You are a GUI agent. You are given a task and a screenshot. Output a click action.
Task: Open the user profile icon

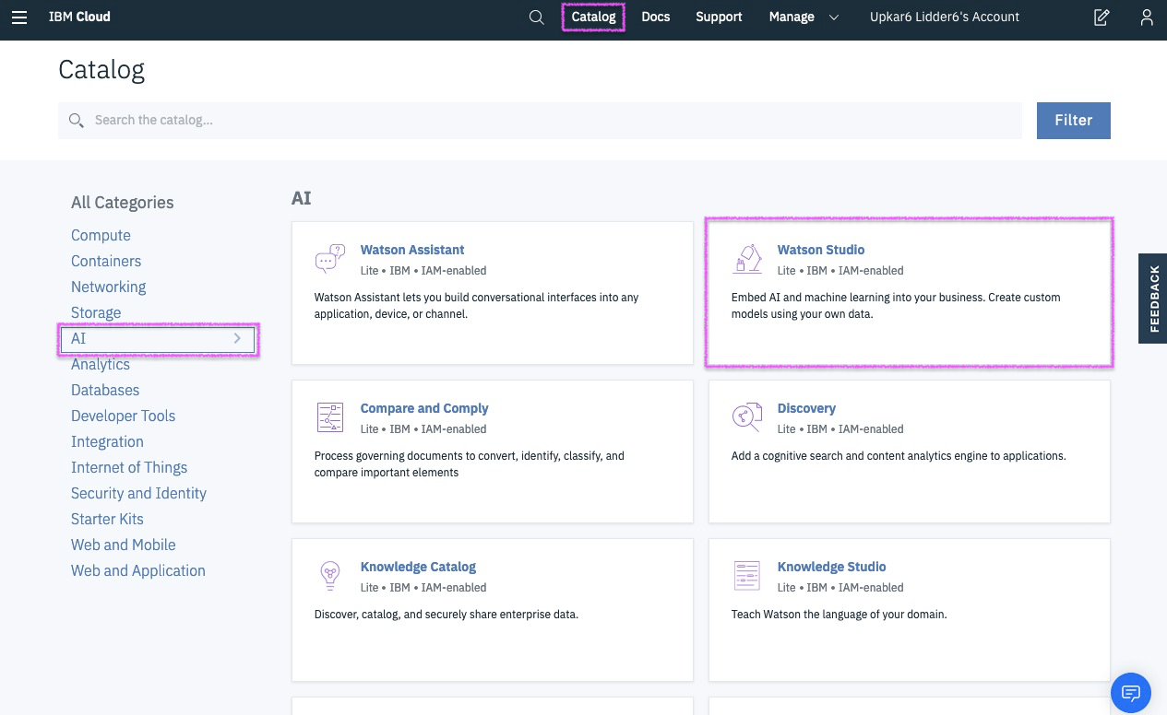(x=1147, y=18)
